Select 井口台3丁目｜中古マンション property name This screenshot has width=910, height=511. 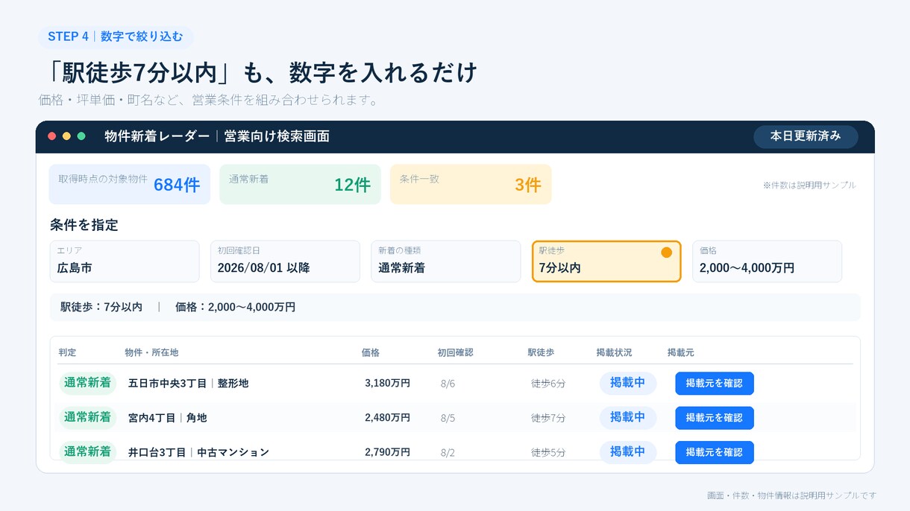coord(198,452)
